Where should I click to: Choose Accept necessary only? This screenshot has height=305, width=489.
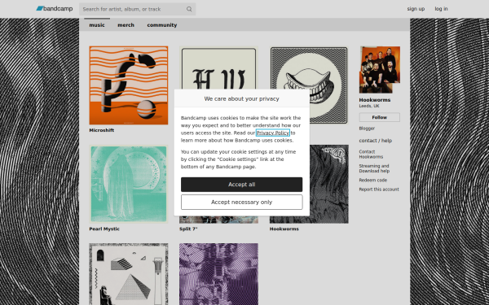pyautogui.click(x=242, y=202)
